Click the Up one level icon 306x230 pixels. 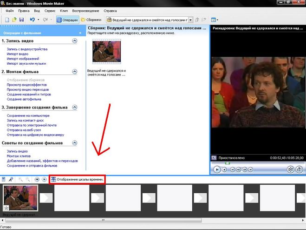[x=197, y=20]
